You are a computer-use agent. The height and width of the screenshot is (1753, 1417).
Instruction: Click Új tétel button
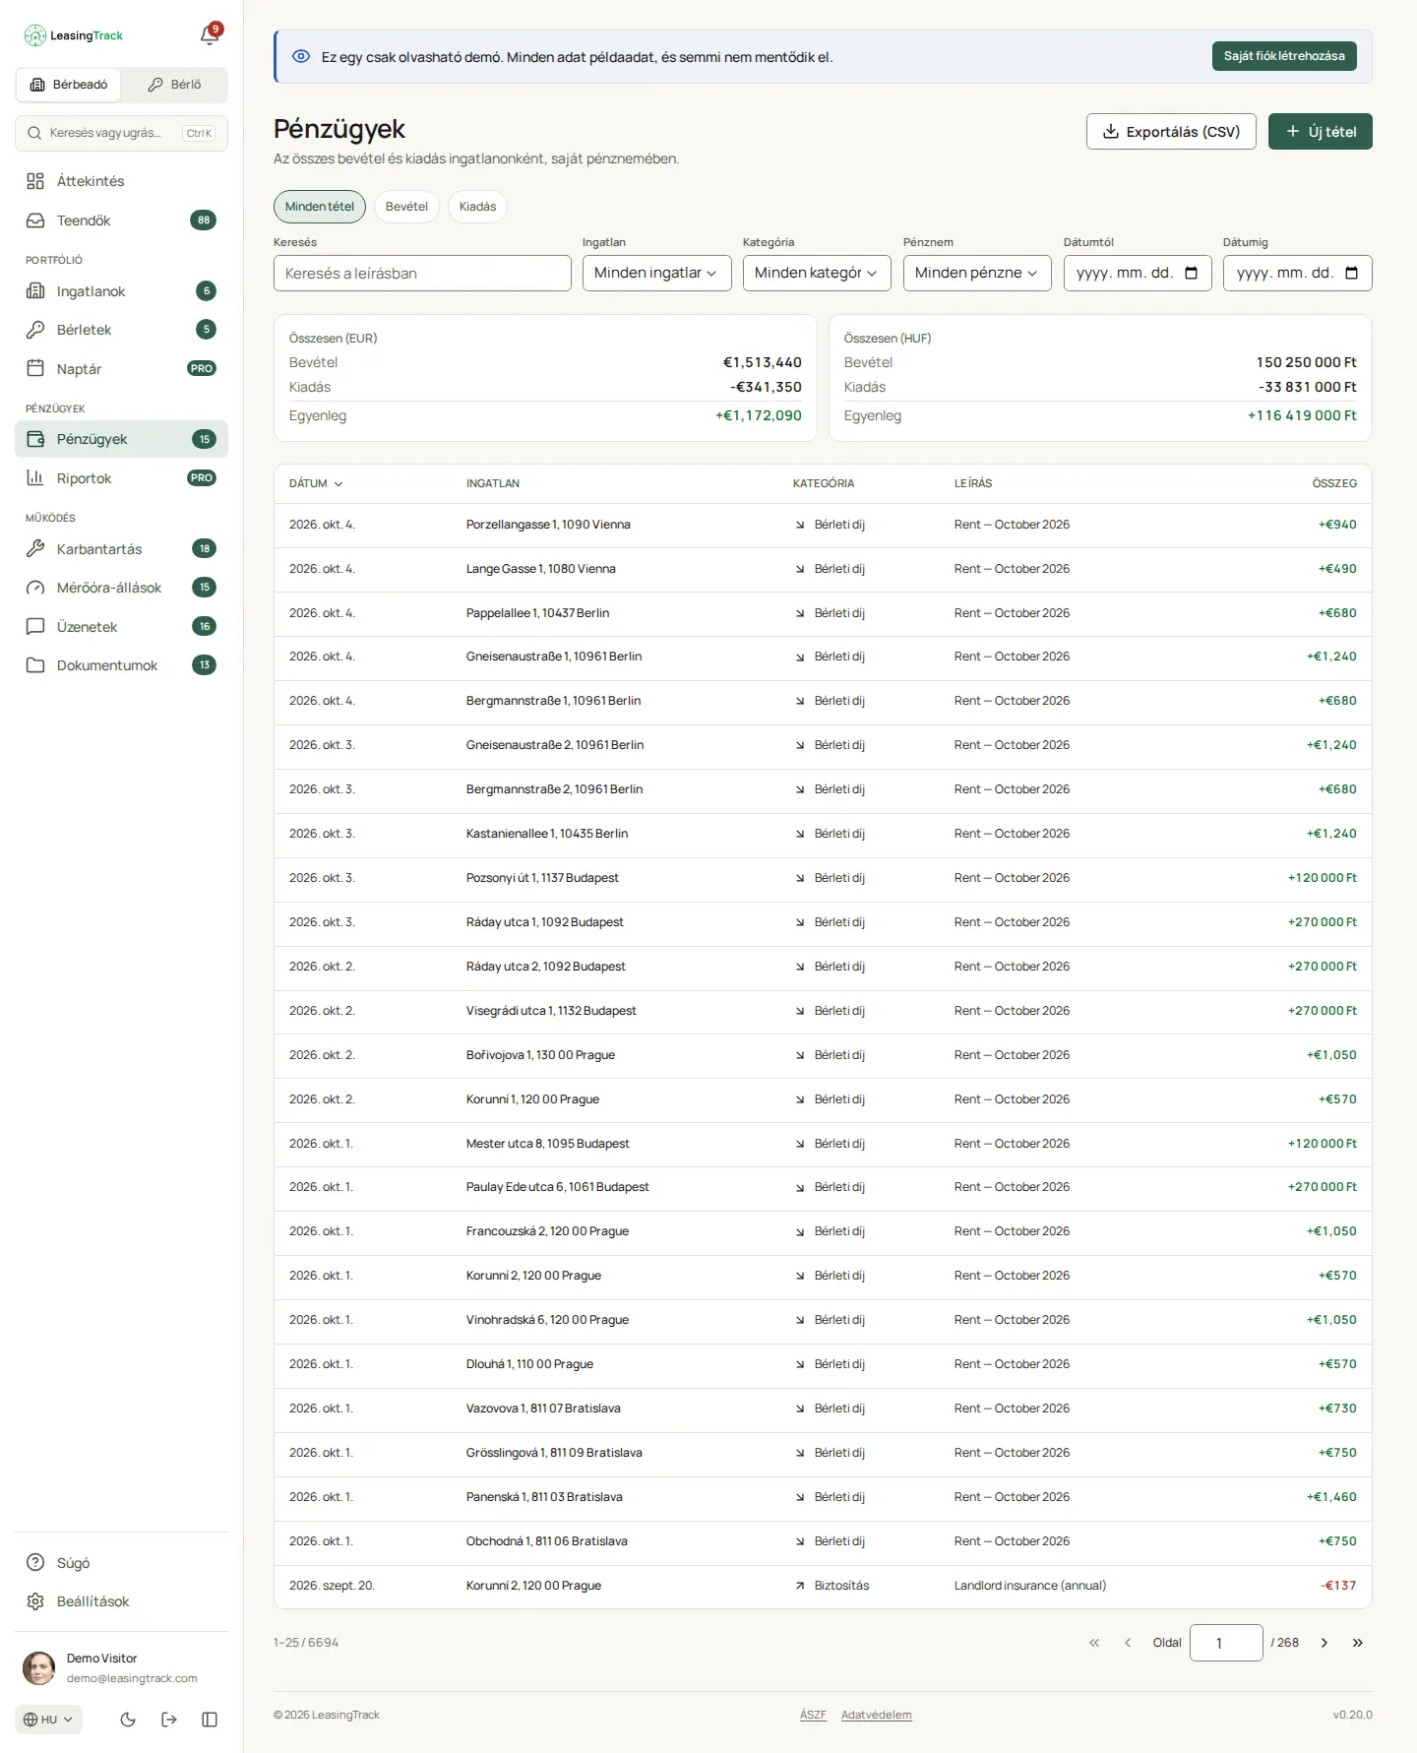pos(1321,132)
